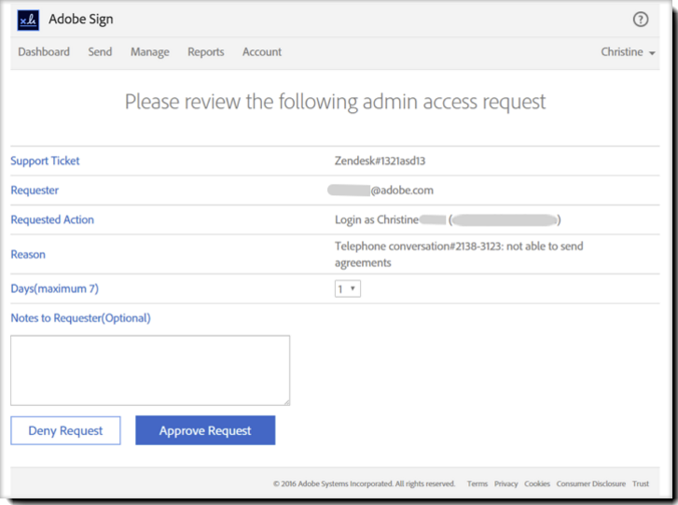
Task: Expand the Christine user dropdown
Action: [628, 52]
